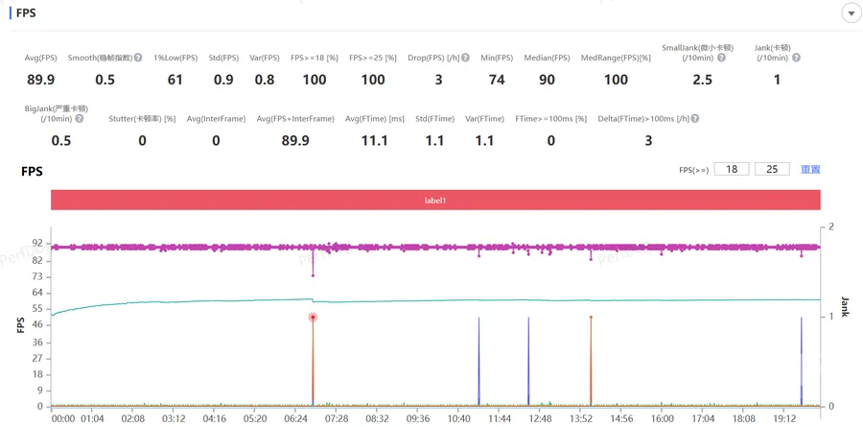Click the 1%Low(FPS) value 61

[175, 80]
